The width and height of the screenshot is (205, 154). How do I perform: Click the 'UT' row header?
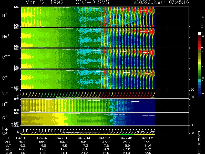pos(7,138)
